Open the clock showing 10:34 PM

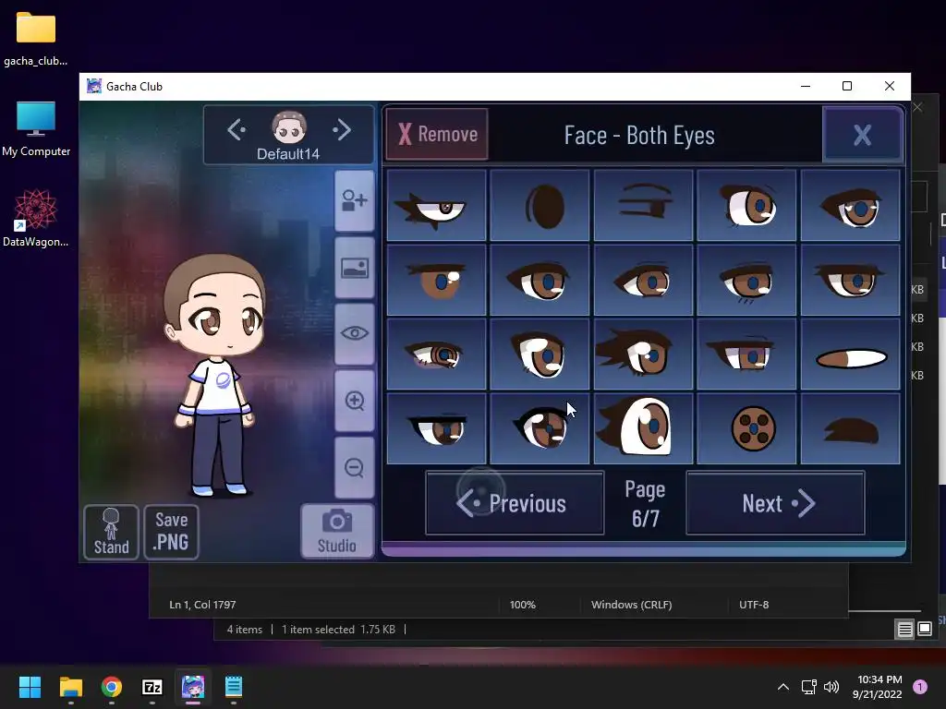pos(878,687)
